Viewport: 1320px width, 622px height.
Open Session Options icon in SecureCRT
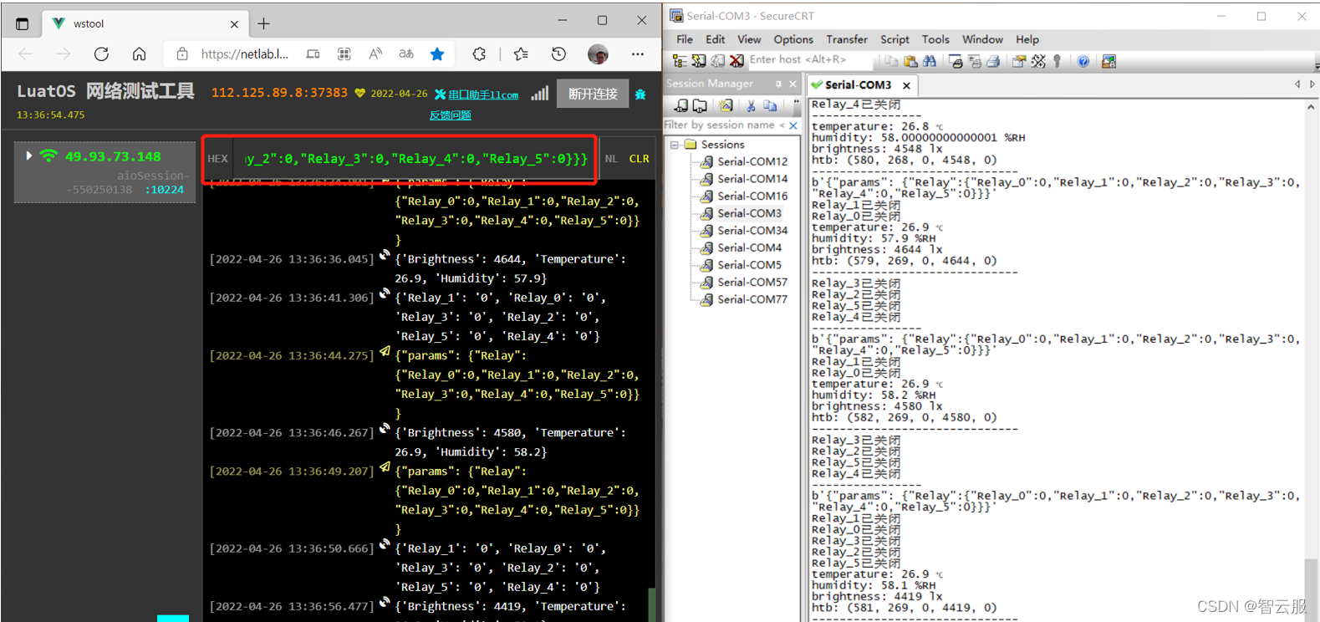coord(1018,61)
